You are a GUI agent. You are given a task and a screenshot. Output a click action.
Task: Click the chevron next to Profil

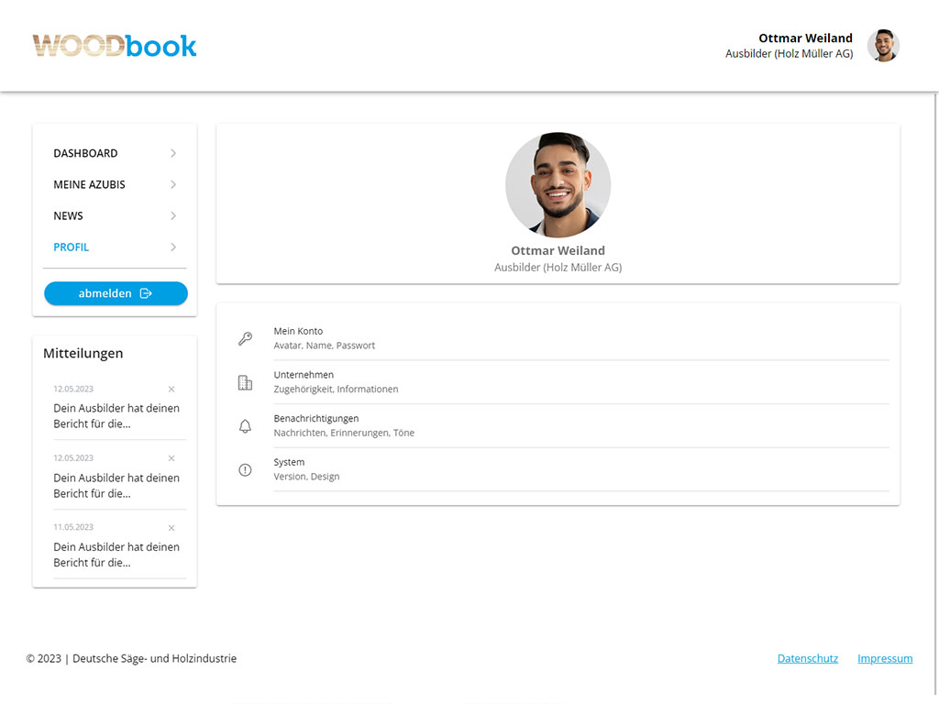coord(173,247)
